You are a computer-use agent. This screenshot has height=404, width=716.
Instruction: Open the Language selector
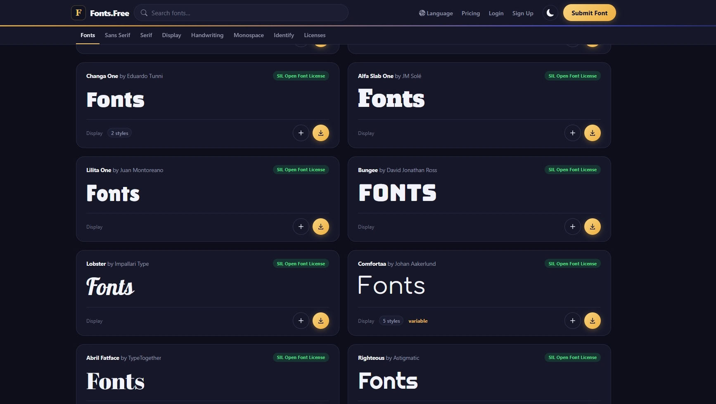click(436, 13)
